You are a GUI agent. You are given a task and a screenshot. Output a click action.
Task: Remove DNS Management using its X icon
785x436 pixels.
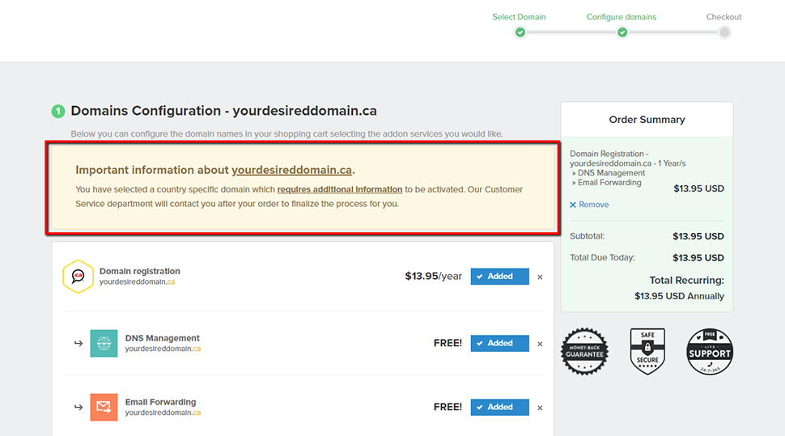pyautogui.click(x=540, y=344)
